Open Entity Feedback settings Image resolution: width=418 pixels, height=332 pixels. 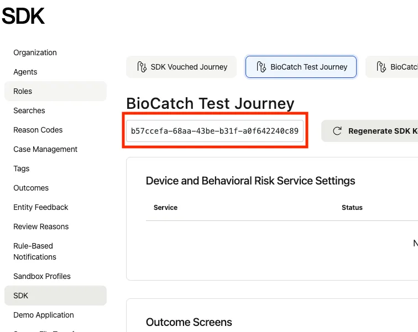point(41,207)
